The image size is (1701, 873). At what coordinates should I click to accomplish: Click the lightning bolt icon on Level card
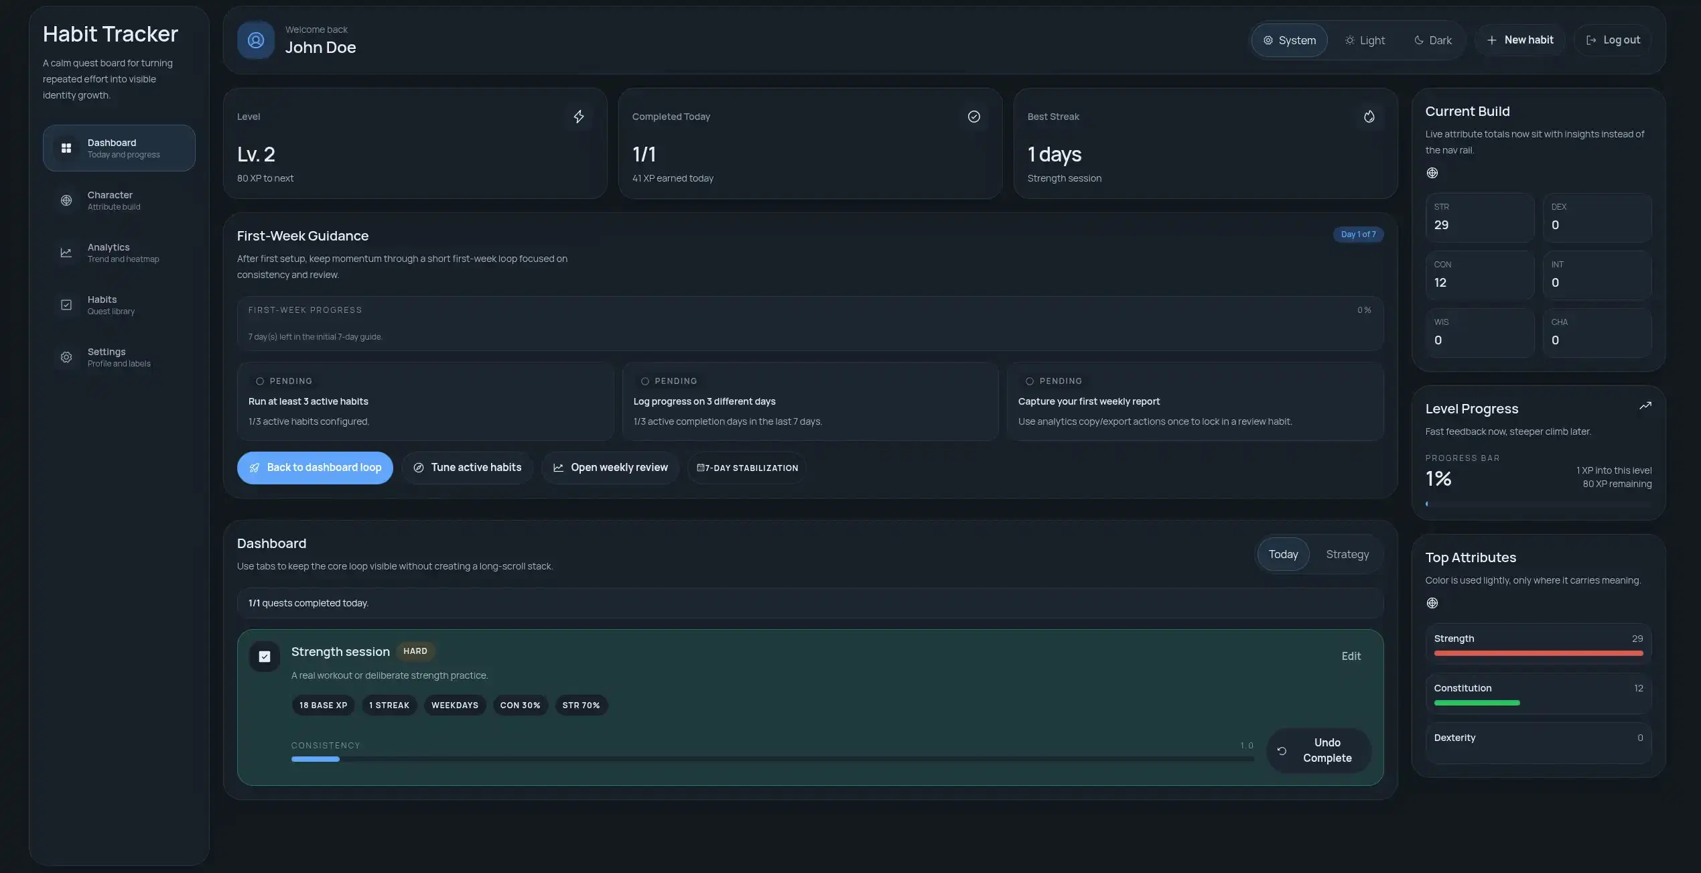[579, 117]
